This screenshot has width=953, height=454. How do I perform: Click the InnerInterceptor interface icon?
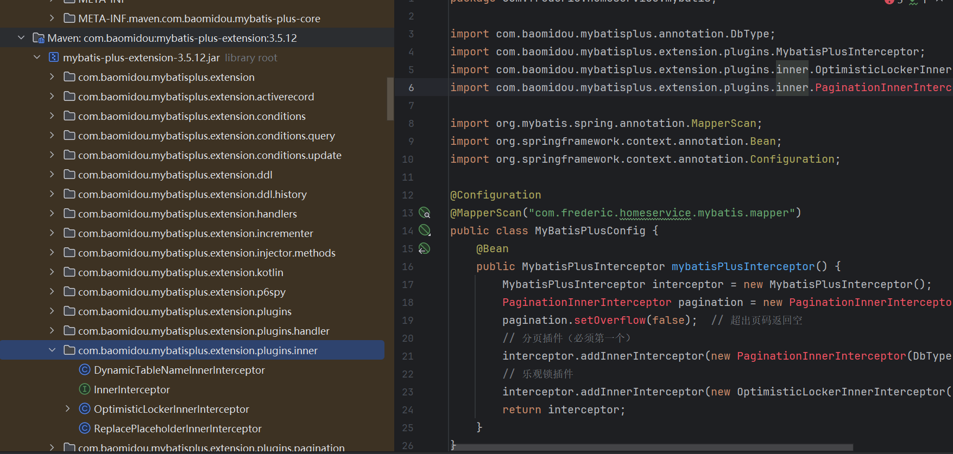pos(85,389)
